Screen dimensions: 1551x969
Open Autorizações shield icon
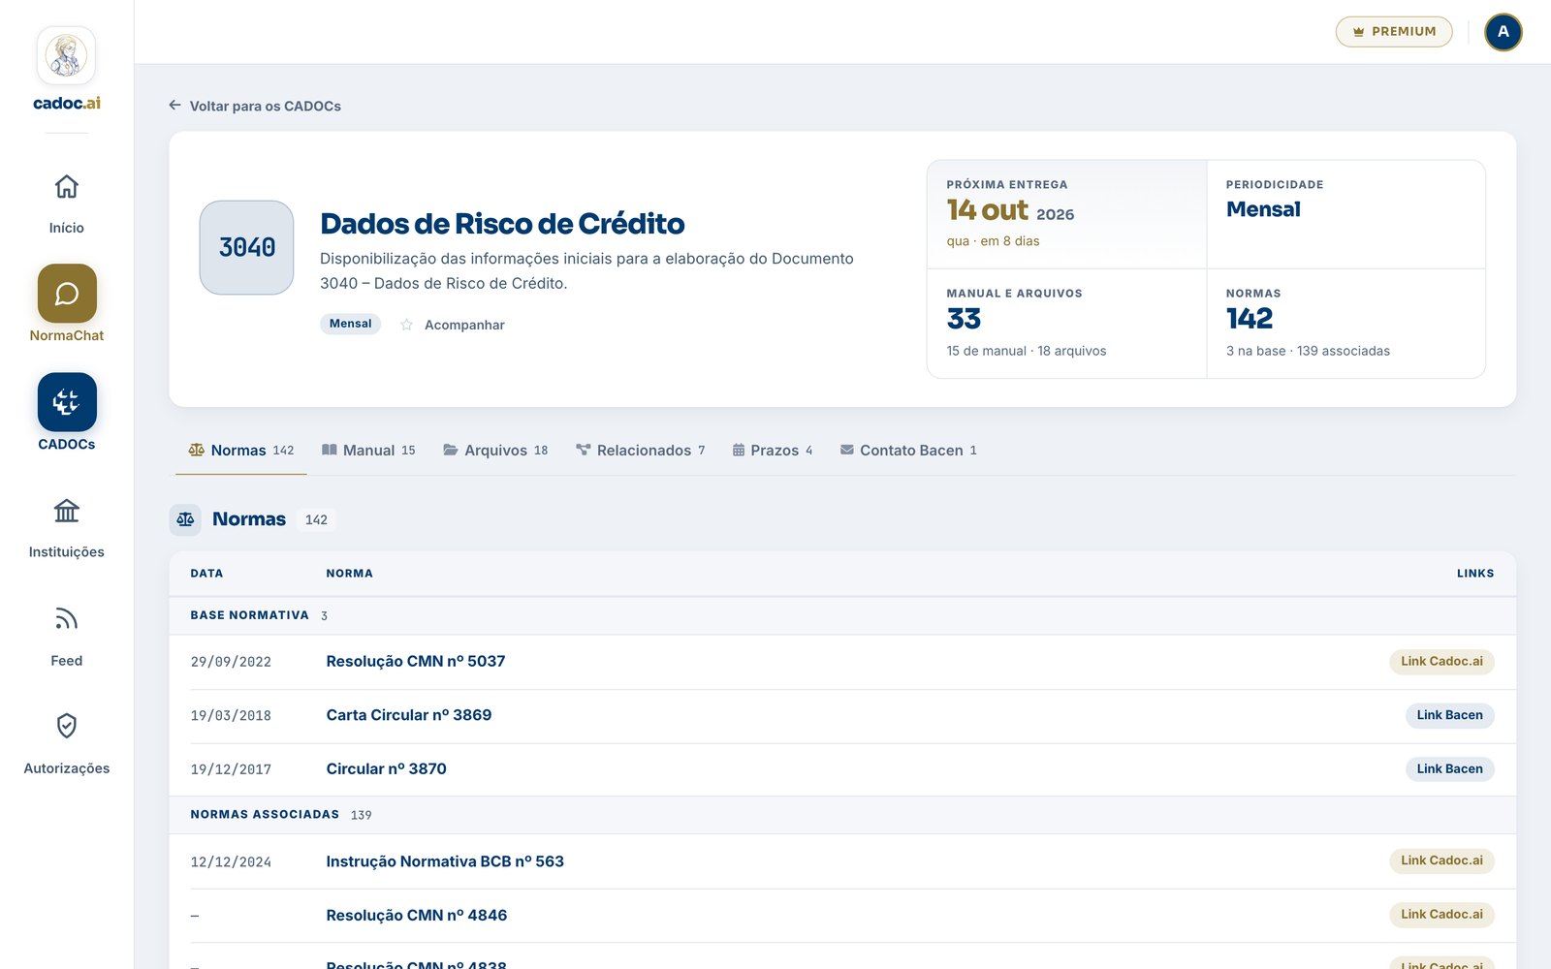click(x=66, y=726)
